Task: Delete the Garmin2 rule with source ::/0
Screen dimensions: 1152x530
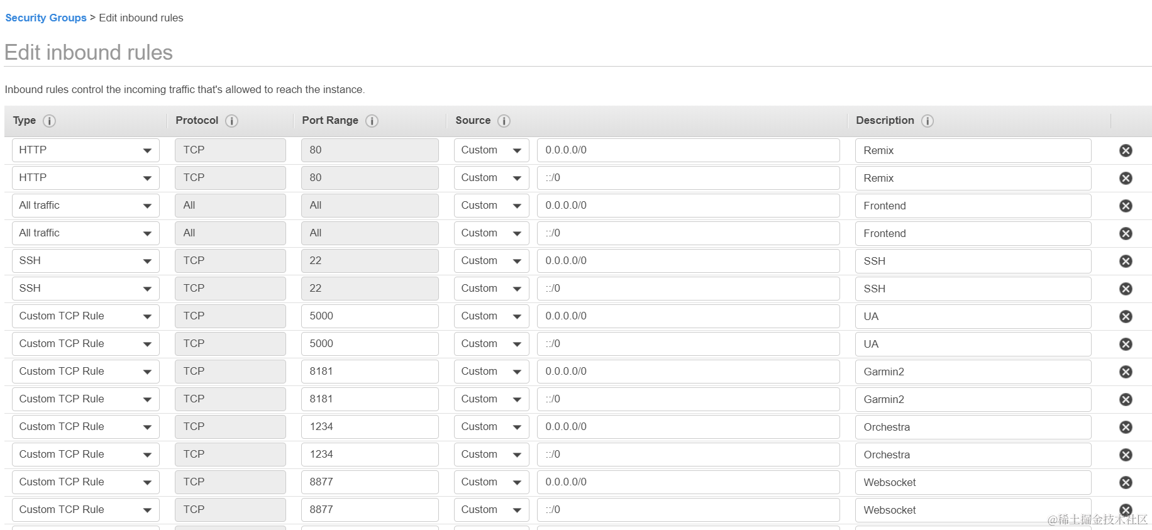Action: click(x=1126, y=399)
